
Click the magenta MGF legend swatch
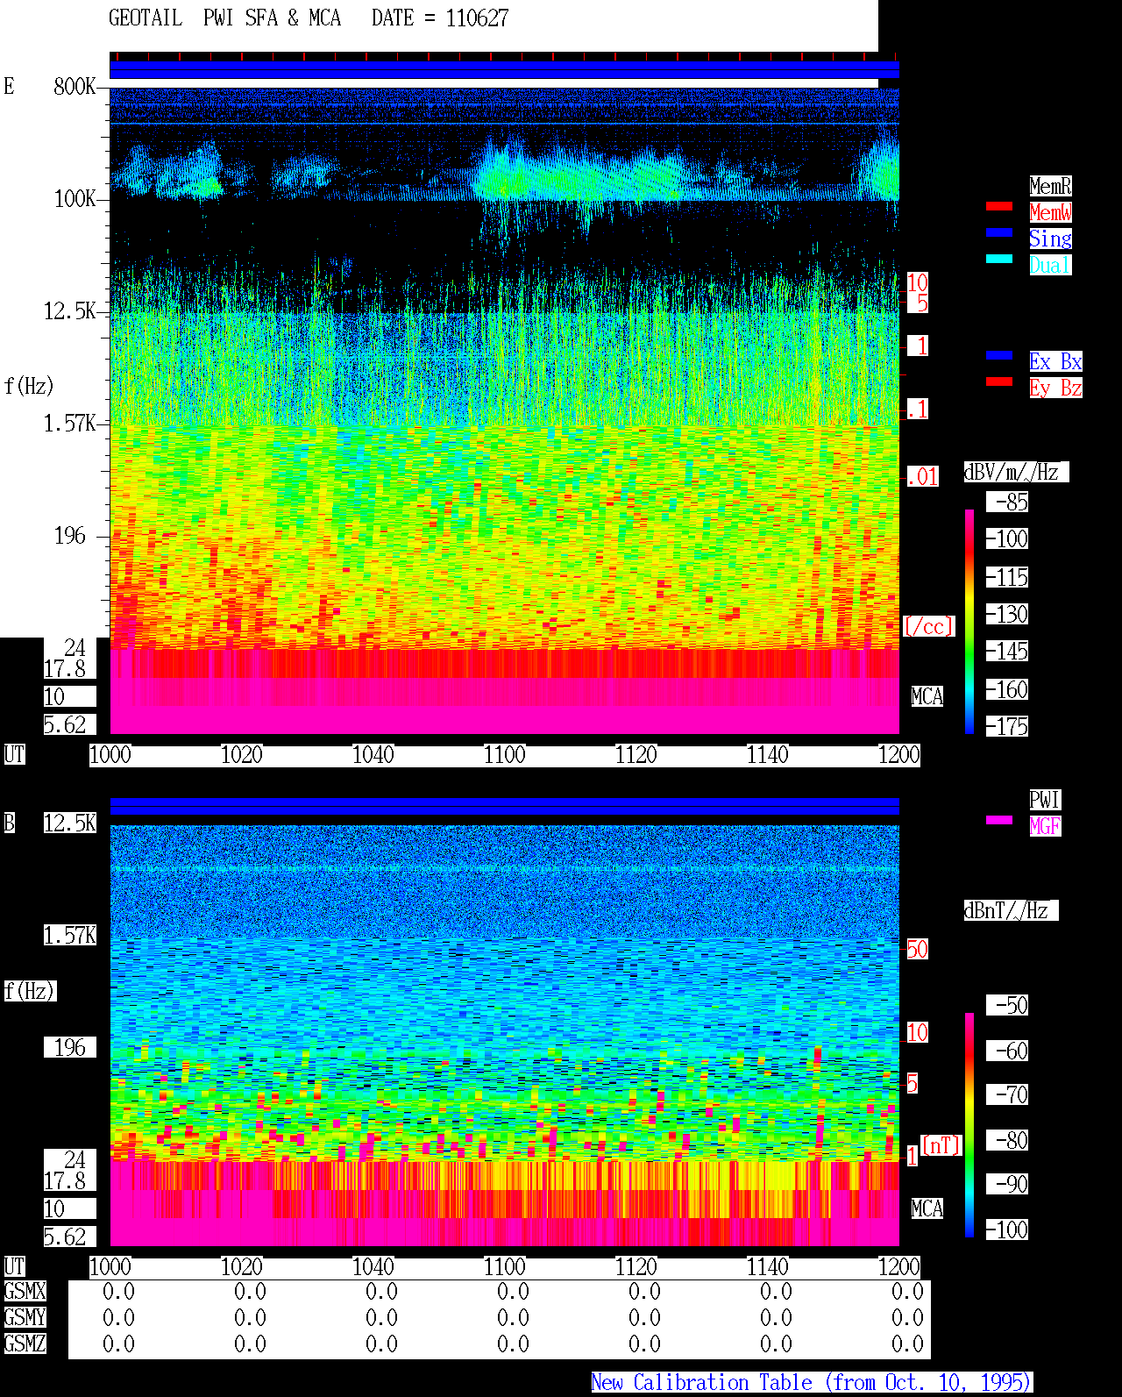pyautogui.click(x=999, y=820)
